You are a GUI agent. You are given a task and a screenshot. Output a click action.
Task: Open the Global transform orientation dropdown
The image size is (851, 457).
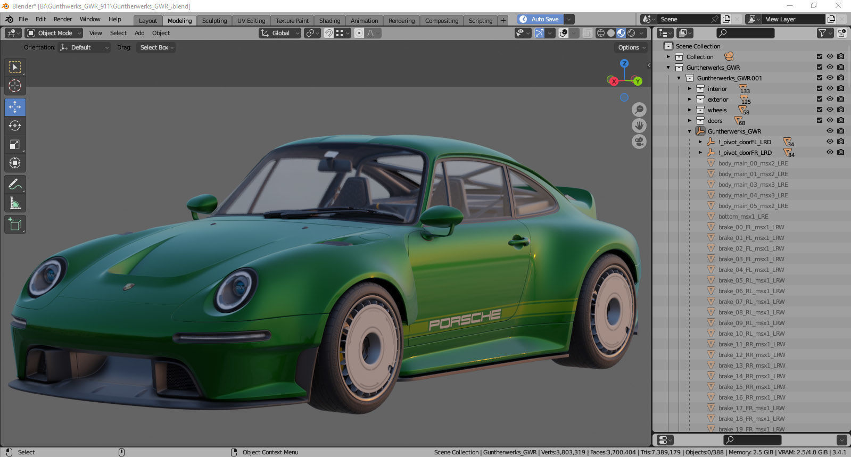point(280,33)
